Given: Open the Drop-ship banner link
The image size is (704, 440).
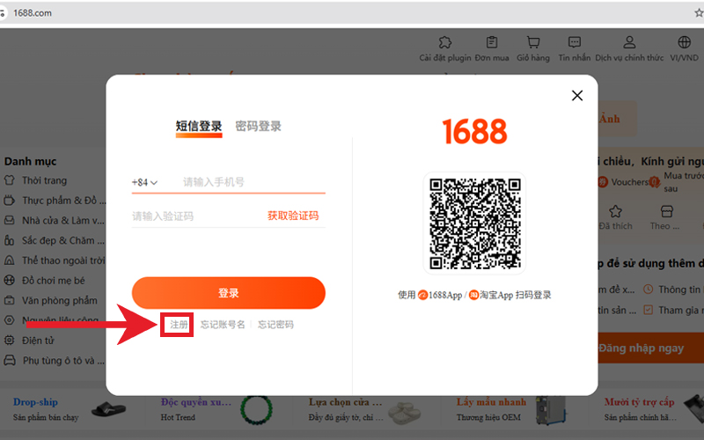Looking at the screenshot, I should (x=35, y=402).
